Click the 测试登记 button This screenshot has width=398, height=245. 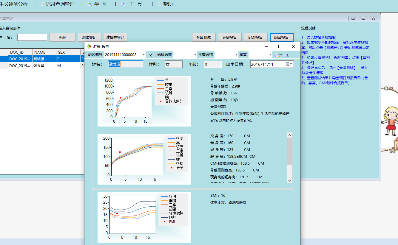90,38
